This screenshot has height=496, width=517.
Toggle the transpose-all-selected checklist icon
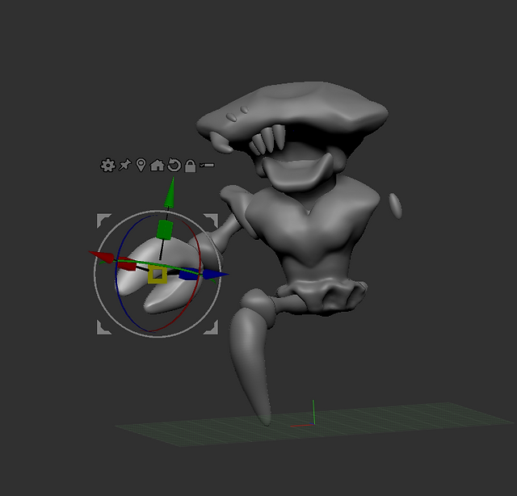click(207, 165)
